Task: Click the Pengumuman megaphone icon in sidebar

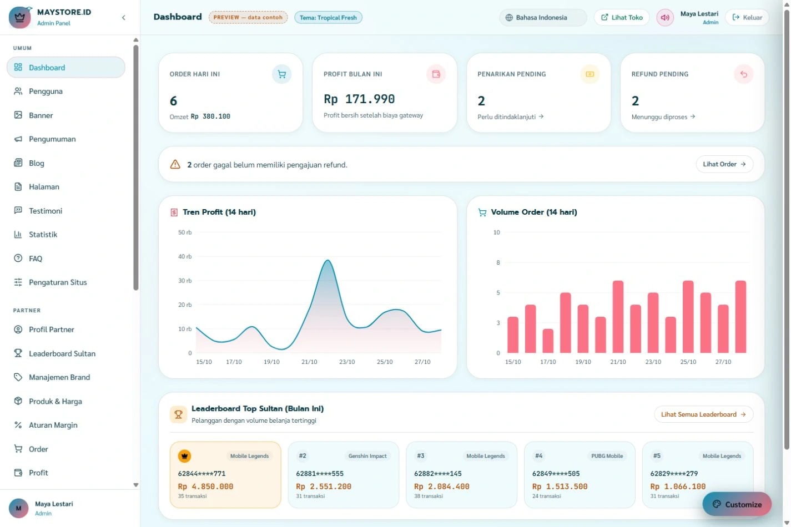Action: pos(18,139)
